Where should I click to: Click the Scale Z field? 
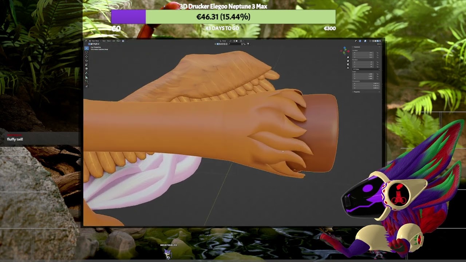363,79
